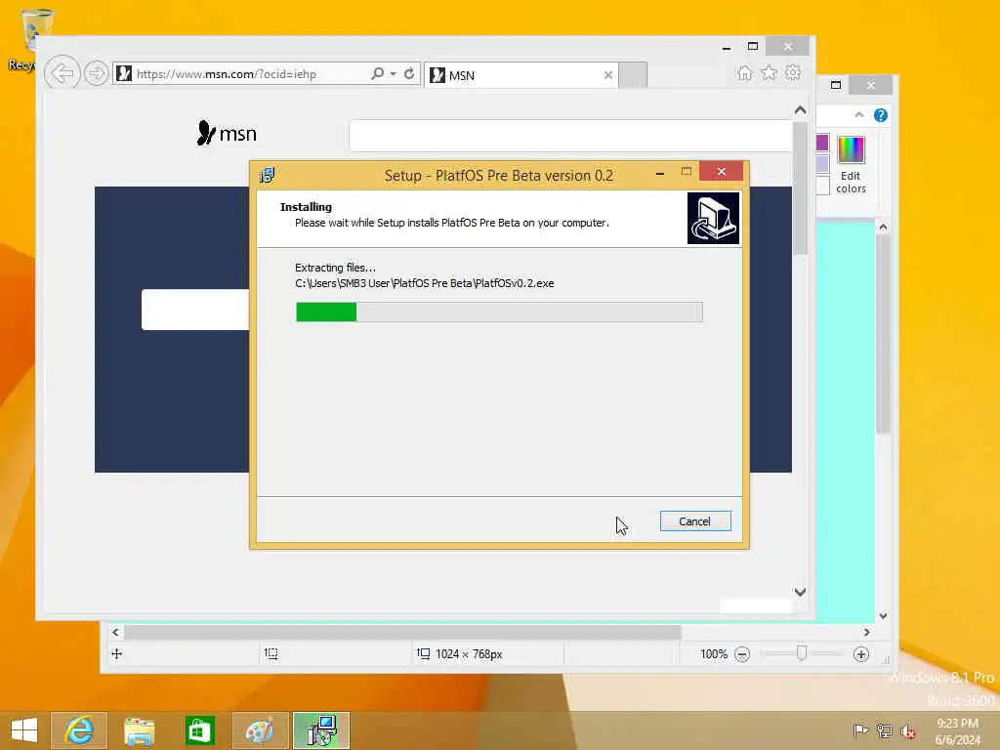Open the address bar autocomplete dropdown arrow
Screen dimensions: 1000x750
[x=394, y=73]
